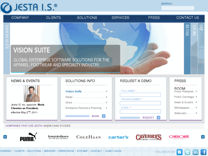Click the MORE button in Solutions Info
This screenshot has width=208, height=156.
[96, 116]
